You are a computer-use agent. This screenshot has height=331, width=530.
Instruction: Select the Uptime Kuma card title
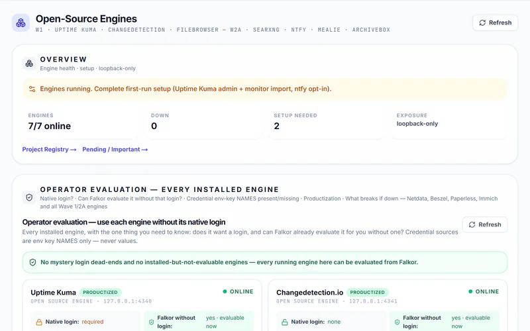(54, 293)
